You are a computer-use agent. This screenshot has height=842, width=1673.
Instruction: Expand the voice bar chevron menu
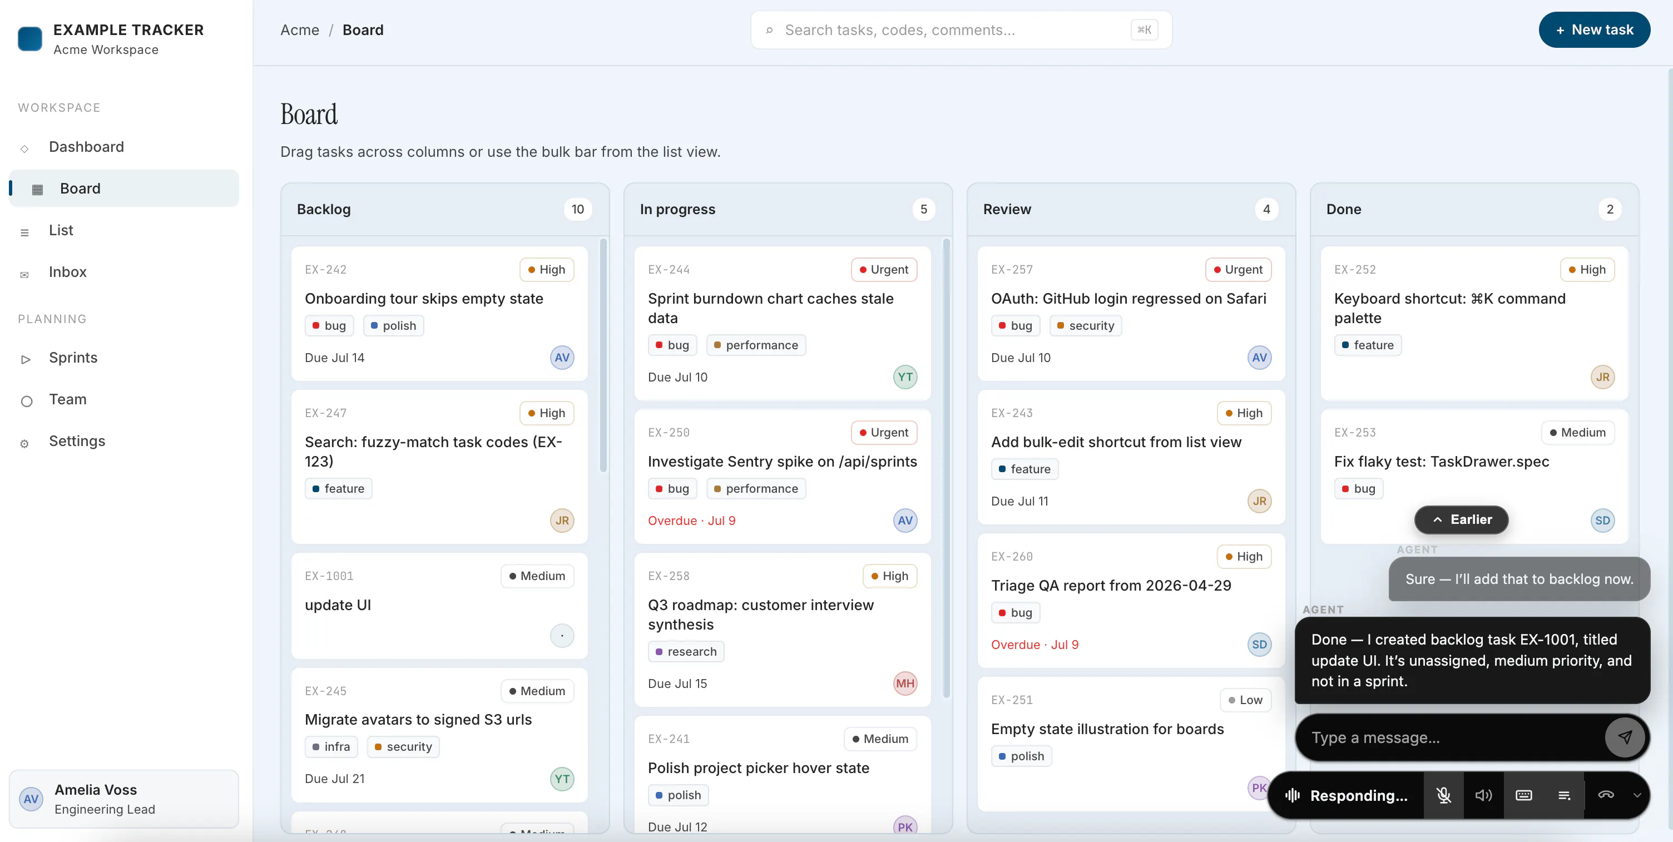coord(1637,795)
